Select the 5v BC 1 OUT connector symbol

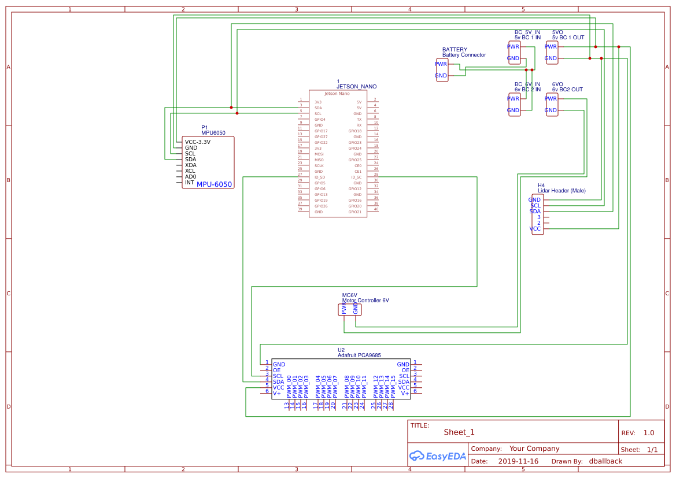(x=551, y=51)
